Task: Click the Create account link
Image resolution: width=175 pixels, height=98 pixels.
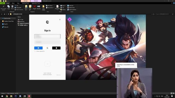Action: [x=47, y=75]
